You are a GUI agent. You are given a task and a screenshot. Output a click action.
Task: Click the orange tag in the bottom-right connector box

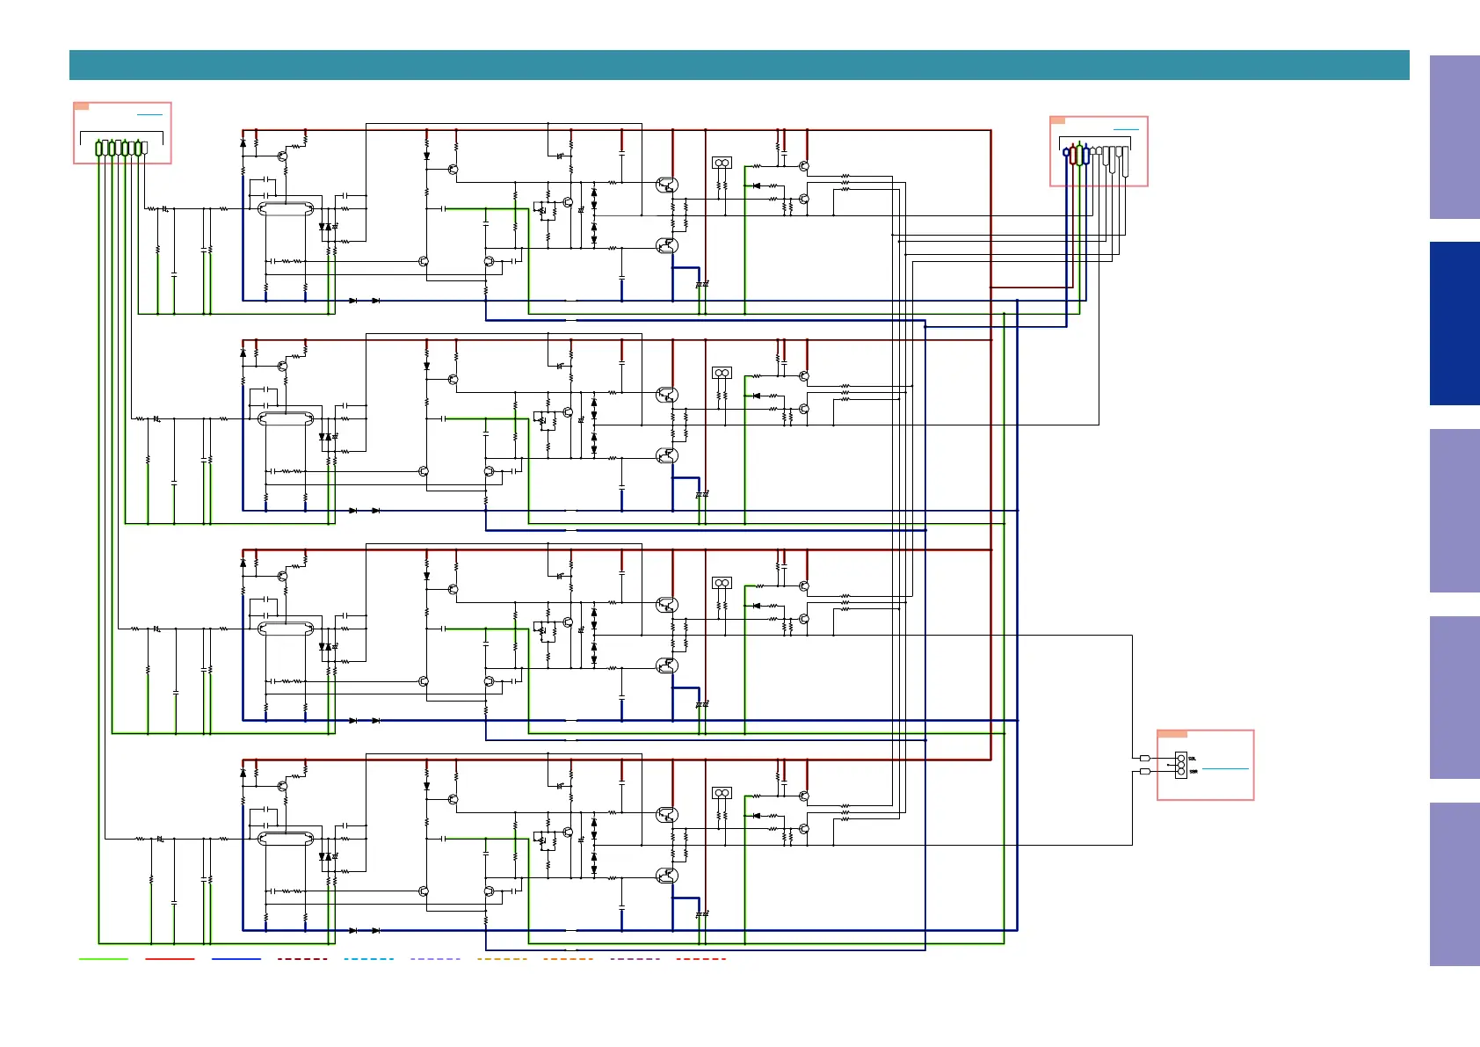[1172, 734]
